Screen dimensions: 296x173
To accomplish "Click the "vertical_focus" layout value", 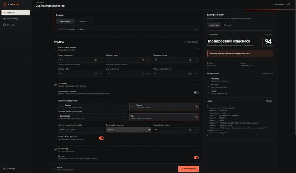I will click(x=246, y=66).
